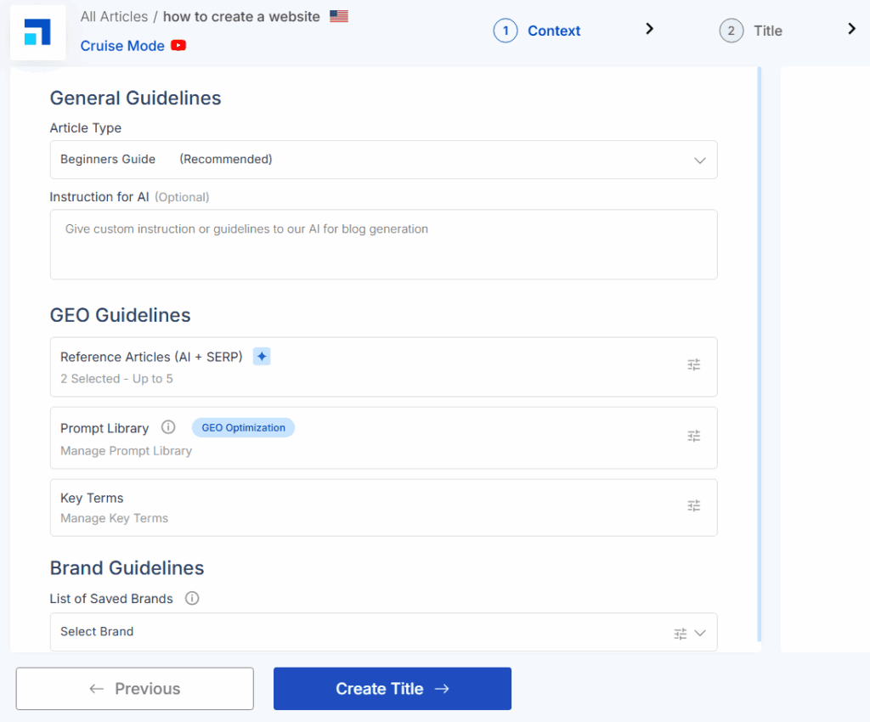Click the US flag language icon
Screen dimensions: 870x722
pos(339,16)
